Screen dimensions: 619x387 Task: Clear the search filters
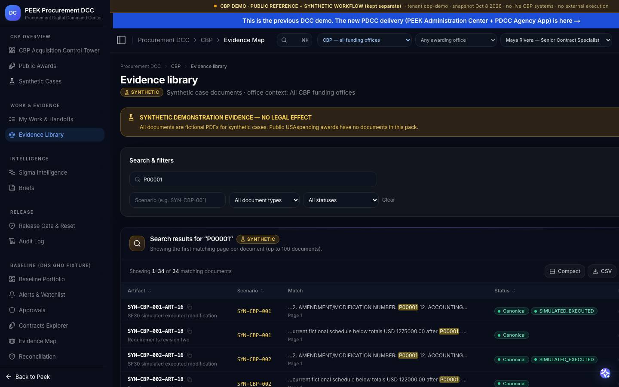click(x=389, y=200)
